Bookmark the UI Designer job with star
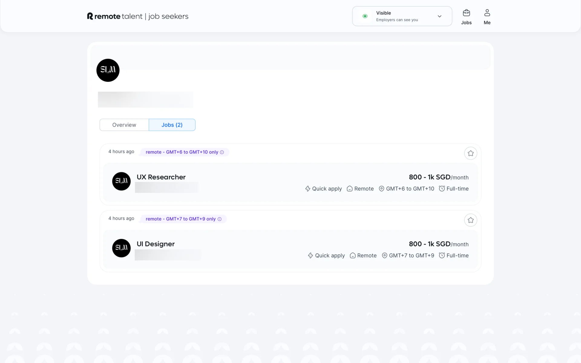Viewport: 581px width, 363px height. 471,220
